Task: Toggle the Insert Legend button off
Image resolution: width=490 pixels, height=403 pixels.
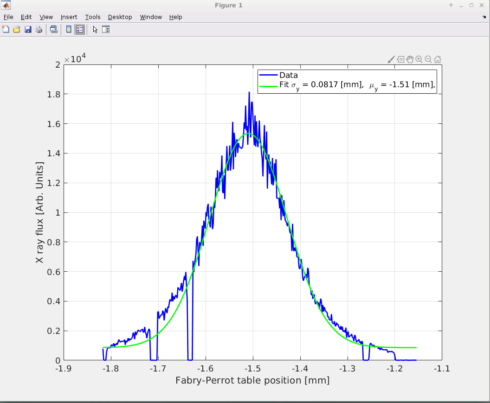Action: pyautogui.click(x=79, y=30)
